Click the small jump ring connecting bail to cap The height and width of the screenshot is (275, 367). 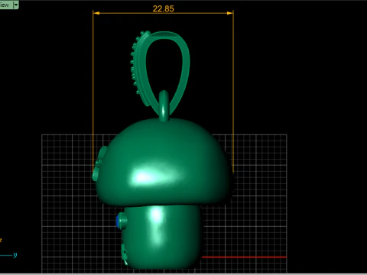coord(164,105)
